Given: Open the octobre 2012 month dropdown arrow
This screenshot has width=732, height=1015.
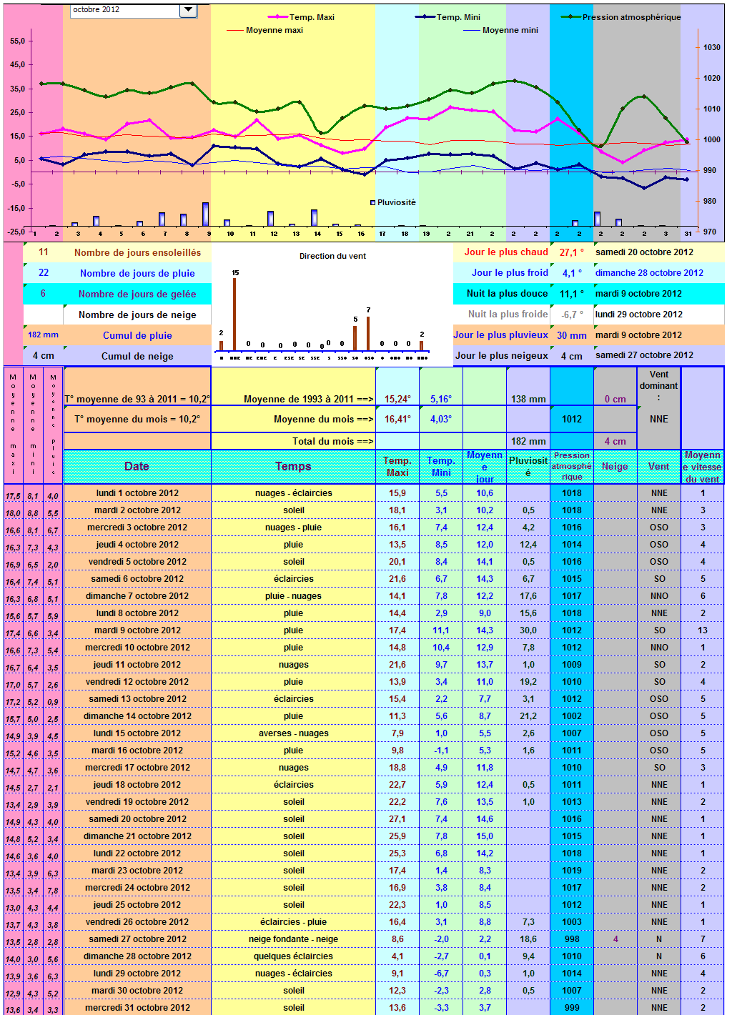Looking at the screenshot, I should [x=188, y=10].
